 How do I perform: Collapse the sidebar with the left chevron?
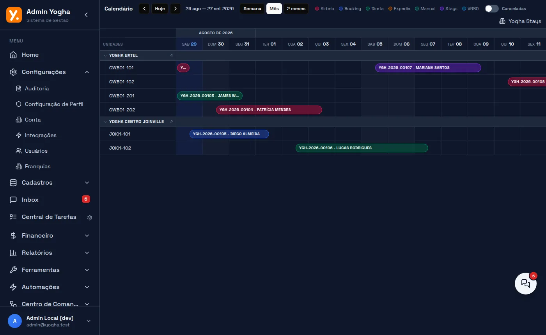(x=86, y=15)
